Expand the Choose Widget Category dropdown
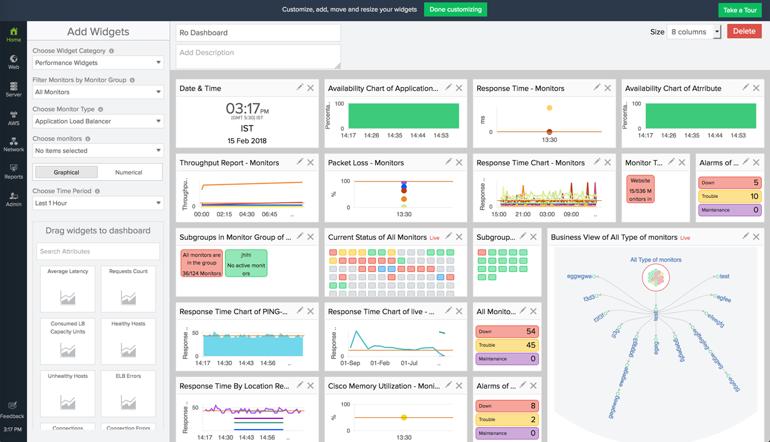The height and width of the screenshot is (442, 770). tap(98, 63)
